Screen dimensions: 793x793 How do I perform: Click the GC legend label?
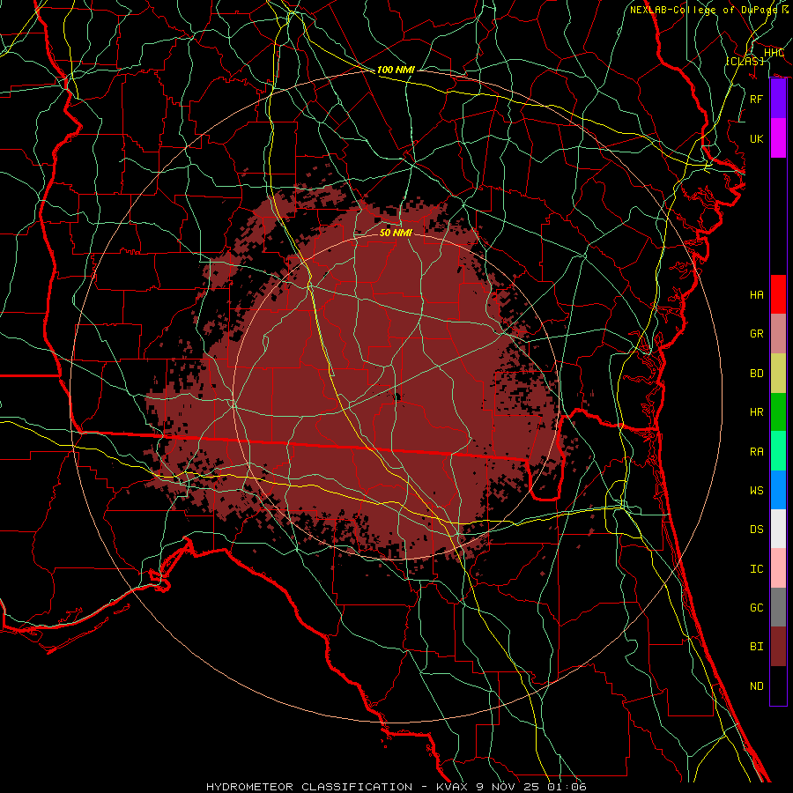point(756,608)
